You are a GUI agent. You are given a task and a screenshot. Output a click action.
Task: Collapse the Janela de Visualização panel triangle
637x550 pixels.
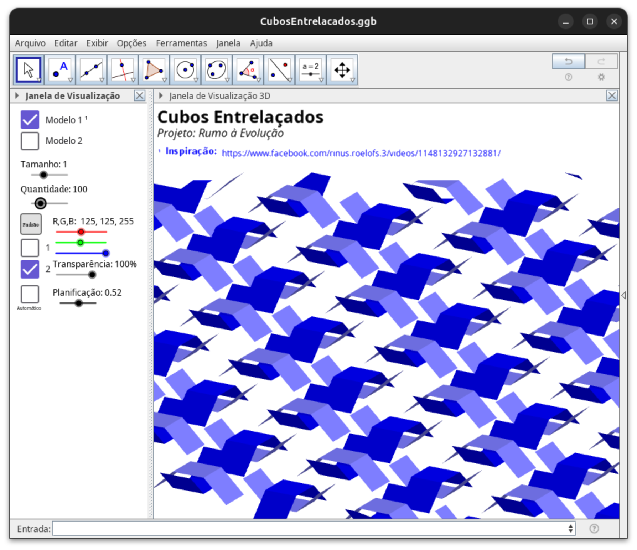pyautogui.click(x=17, y=95)
